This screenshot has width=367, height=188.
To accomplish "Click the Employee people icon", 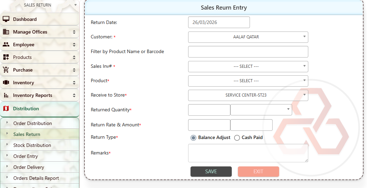I will coord(6,45).
